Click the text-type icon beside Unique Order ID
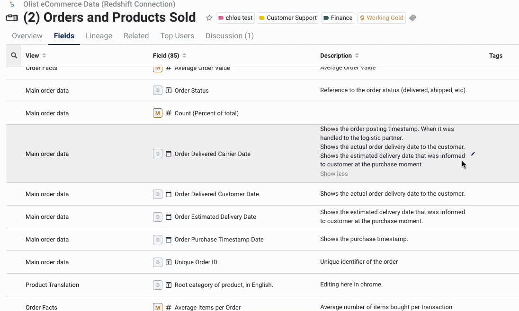The width and height of the screenshot is (519, 311). point(169,262)
